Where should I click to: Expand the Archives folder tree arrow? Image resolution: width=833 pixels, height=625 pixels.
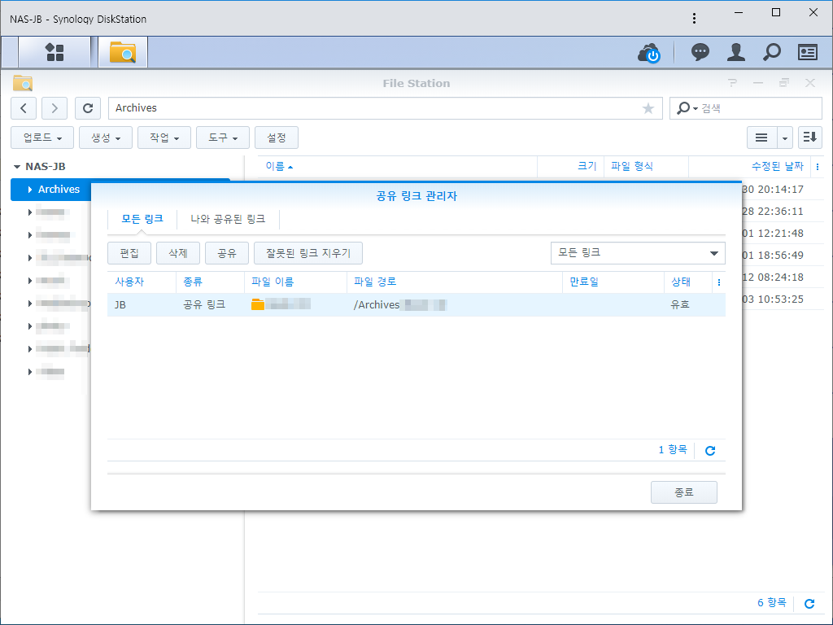(30, 190)
